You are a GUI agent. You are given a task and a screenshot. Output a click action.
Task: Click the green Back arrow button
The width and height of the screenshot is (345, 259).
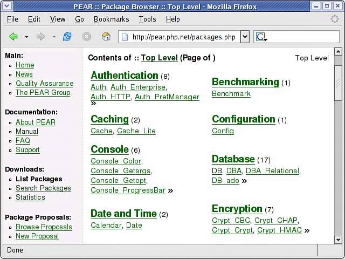pyautogui.click(x=13, y=37)
